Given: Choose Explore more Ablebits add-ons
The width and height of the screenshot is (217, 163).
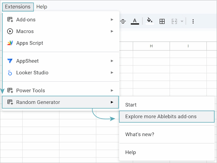Looking at the screenshot, I should coord(167,117).
